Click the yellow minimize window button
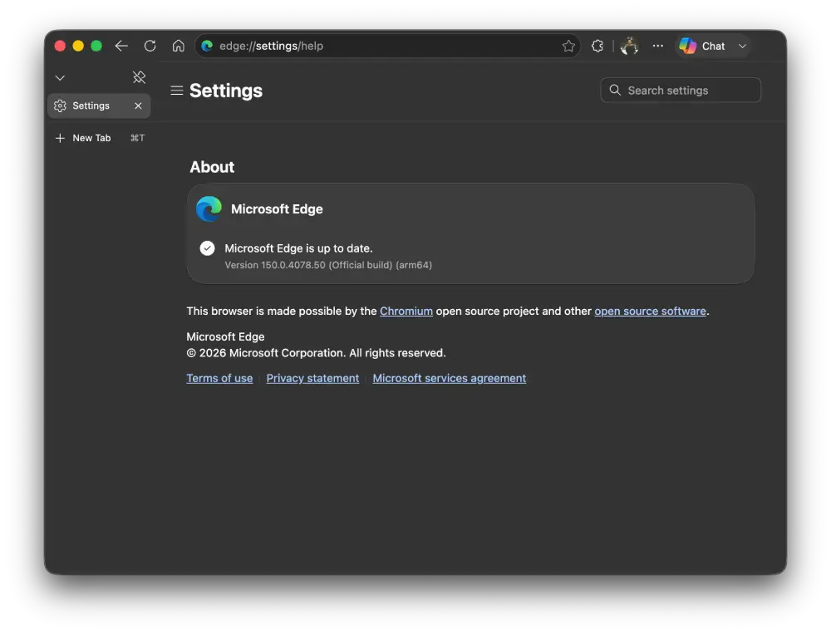Viewport: 831px width, 633px height. point(78,46)
